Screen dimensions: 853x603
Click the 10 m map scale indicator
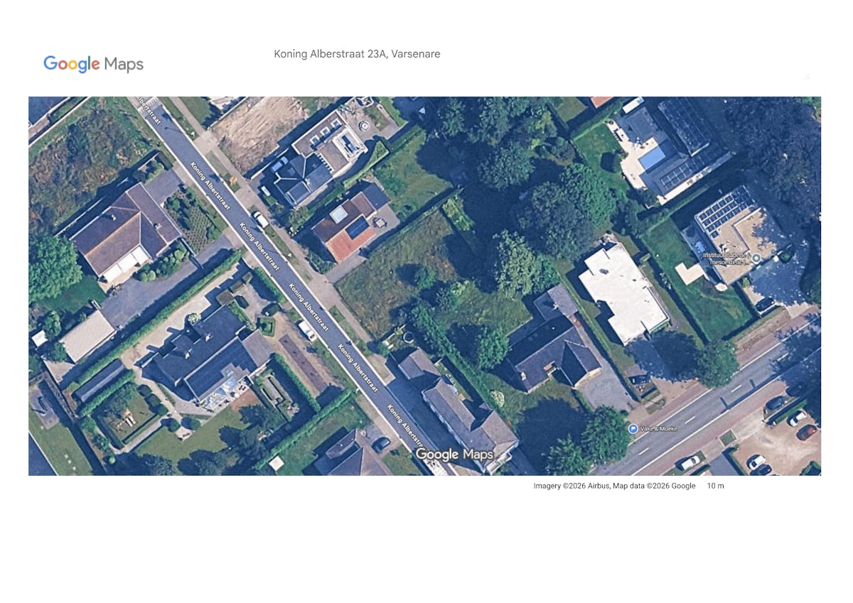[715, 486]
